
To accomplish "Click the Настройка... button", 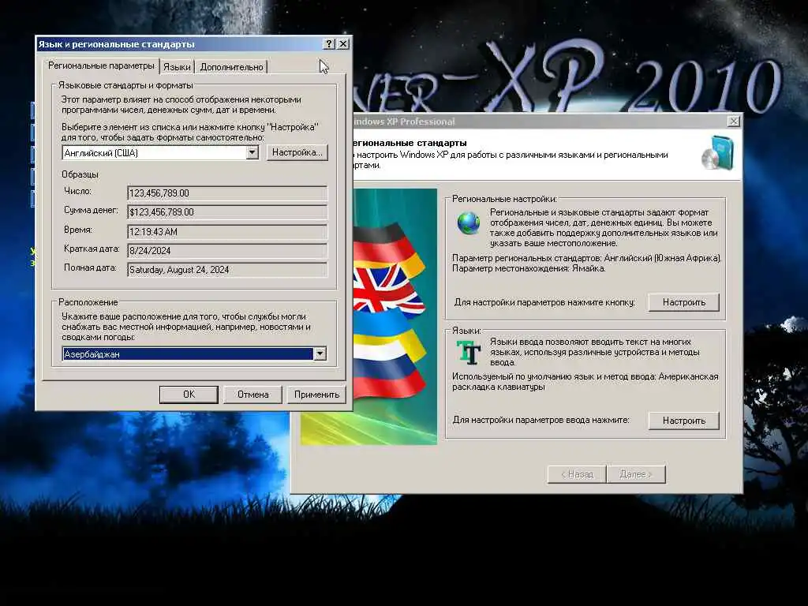I will 297,152.
